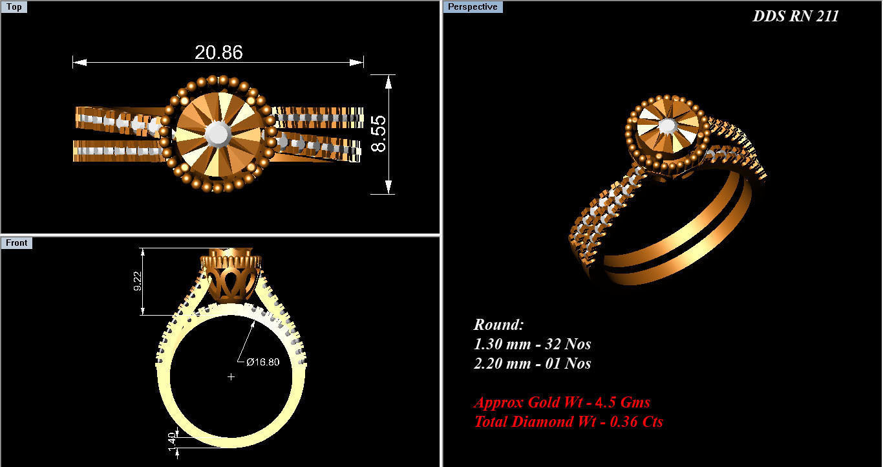Click the 1.40 band thickness dimension
Image resolution: width=883 pixels, height=467 pixels.
point(173,442)
